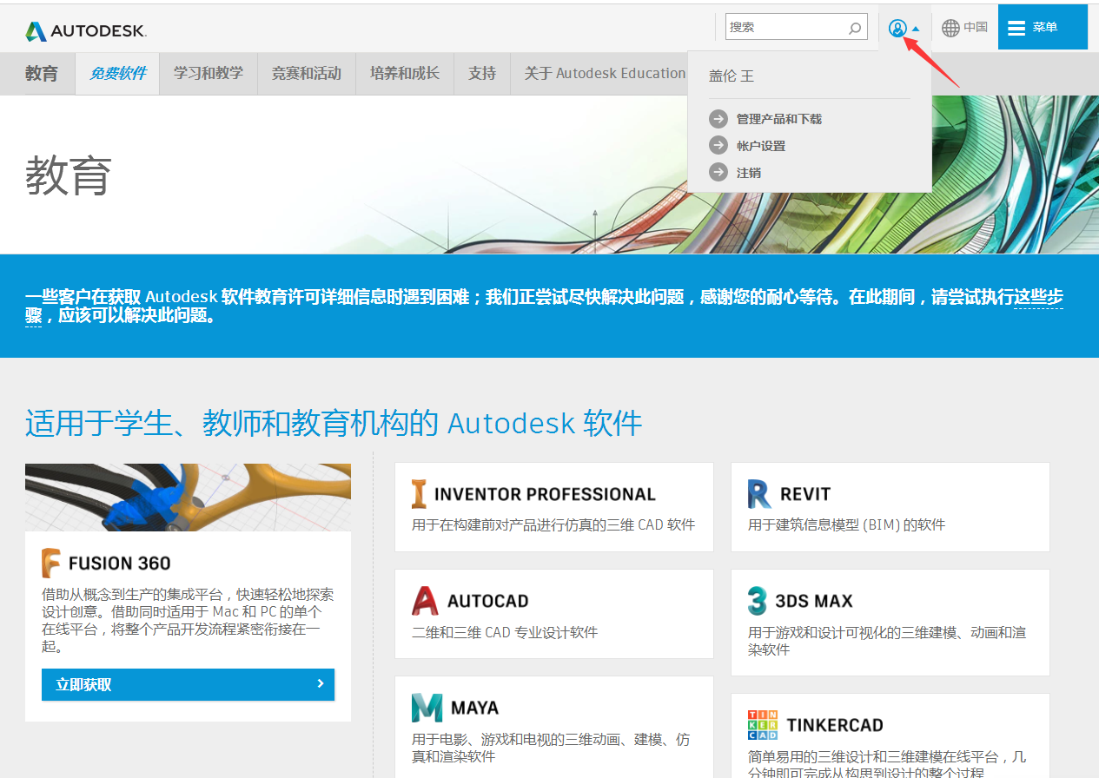
Task: Open TINKERCAD product title
Action: [835, 725]
